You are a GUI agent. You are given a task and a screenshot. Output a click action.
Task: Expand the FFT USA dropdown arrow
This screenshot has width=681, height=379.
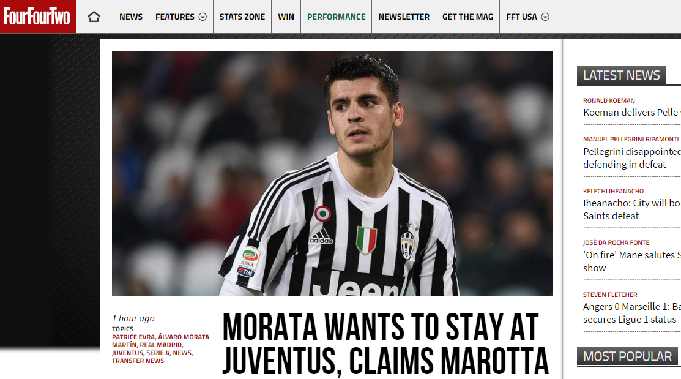(545, 17)
